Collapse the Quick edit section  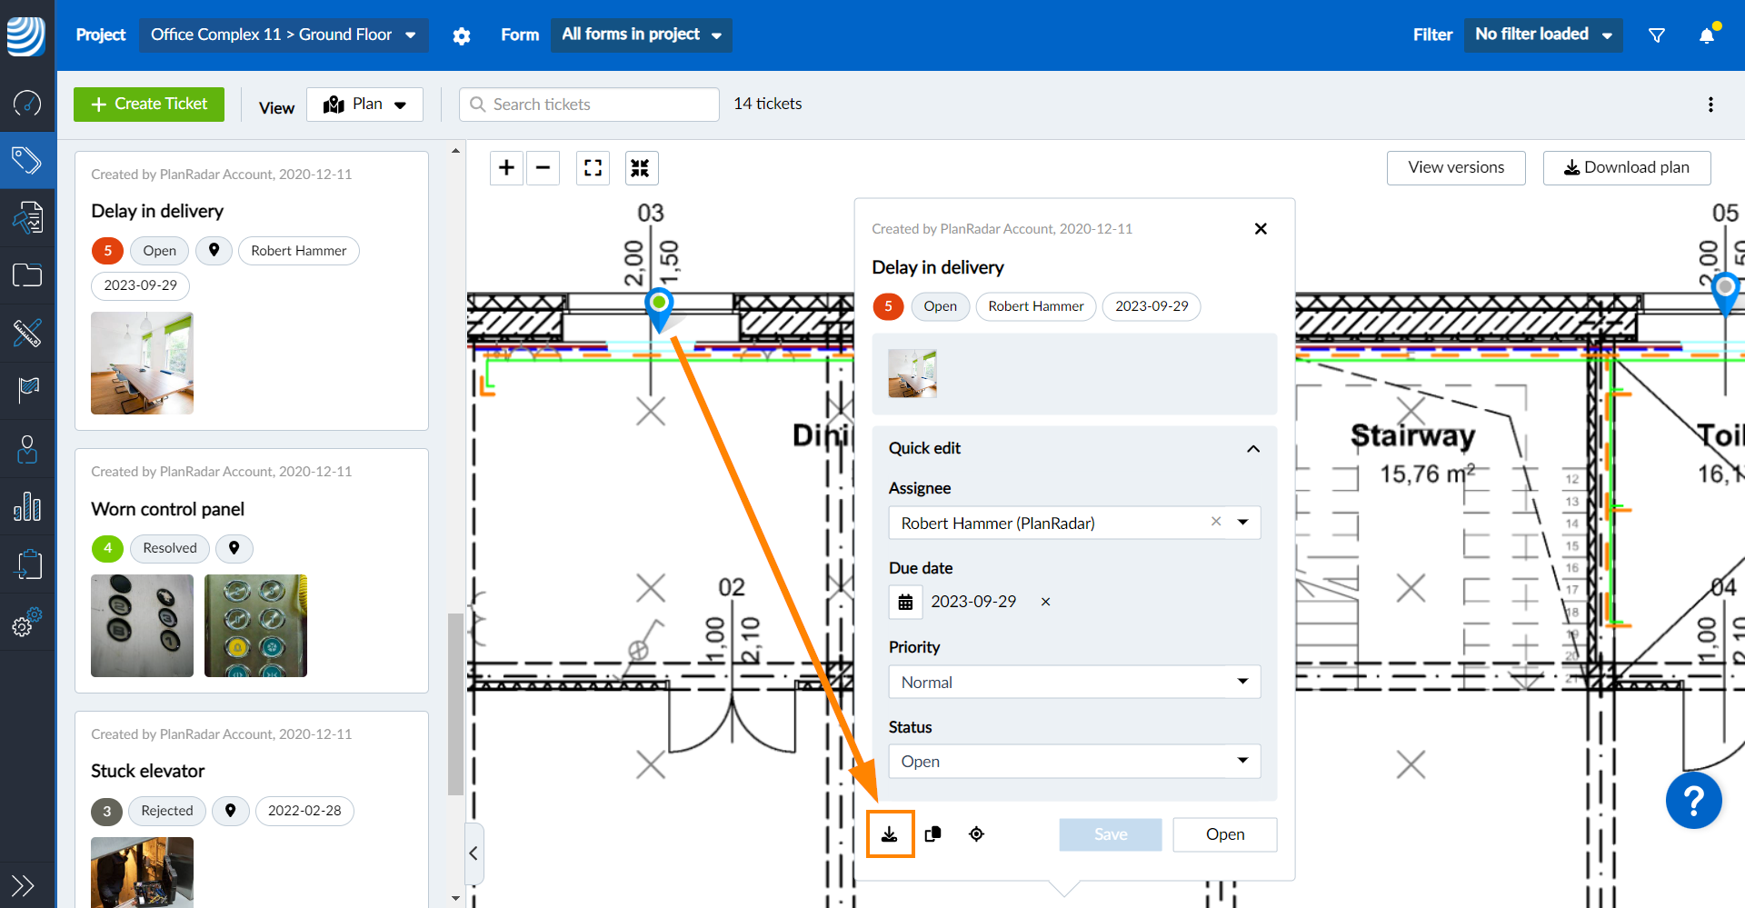pyautogui.click(x=1252, y=448)
